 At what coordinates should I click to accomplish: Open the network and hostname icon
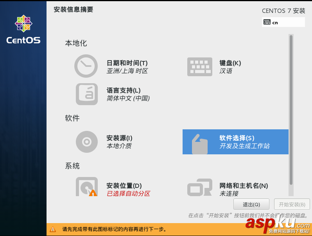click(199, 187)
